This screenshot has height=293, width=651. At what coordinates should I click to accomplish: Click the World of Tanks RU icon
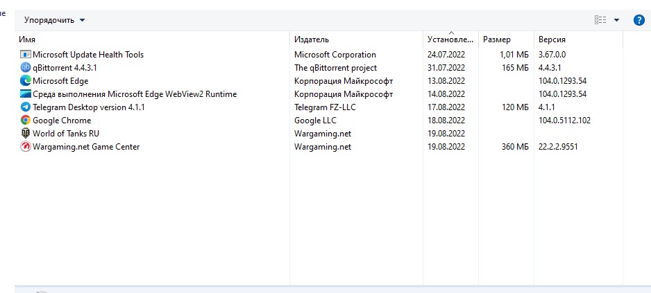[x=26, y=133]
